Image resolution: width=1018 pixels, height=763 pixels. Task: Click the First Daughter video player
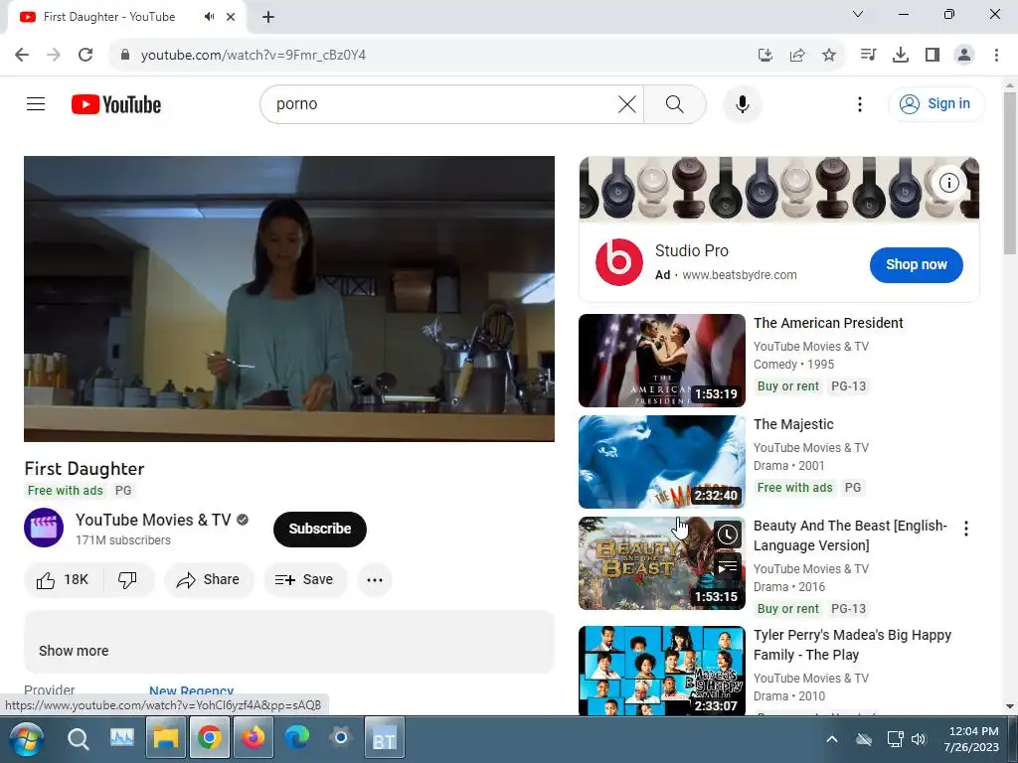click(289, 298)
